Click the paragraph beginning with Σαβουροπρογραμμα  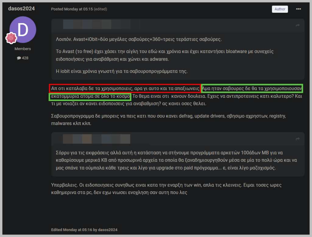pos(168,120)
